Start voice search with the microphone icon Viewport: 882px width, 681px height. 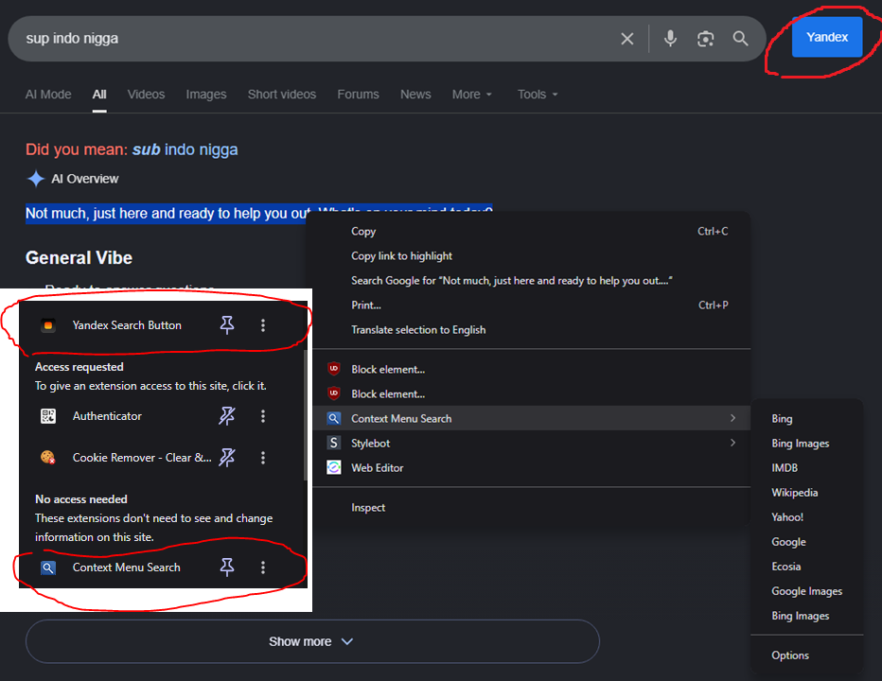pyautogui.click(x=670, y=38)
